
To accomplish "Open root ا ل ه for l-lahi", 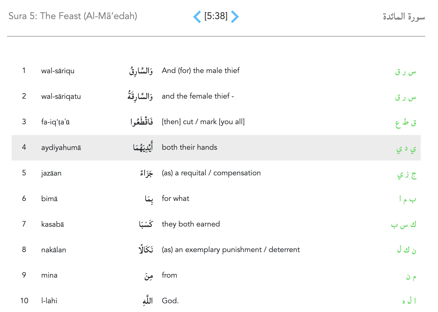I will 409,301.
